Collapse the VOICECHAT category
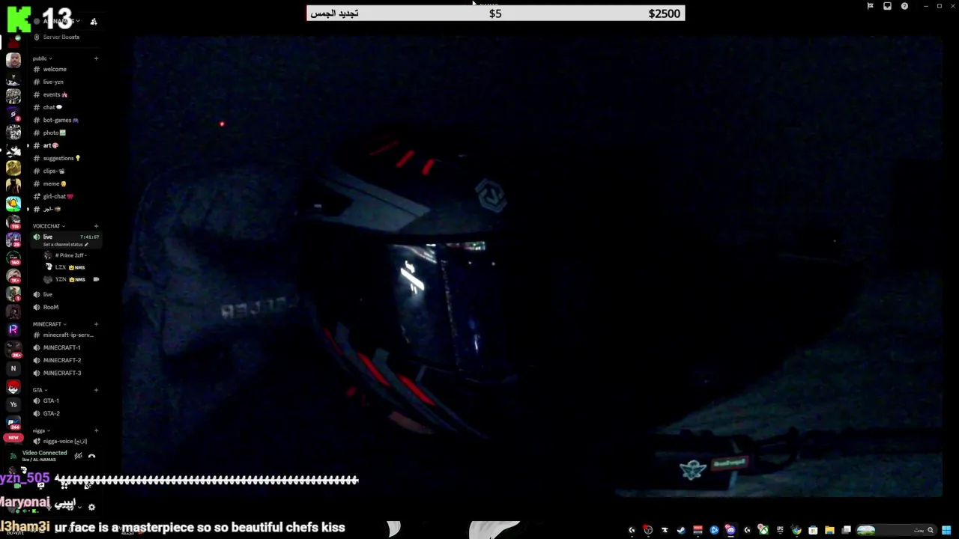959x539 pixels. pos(48,226)
